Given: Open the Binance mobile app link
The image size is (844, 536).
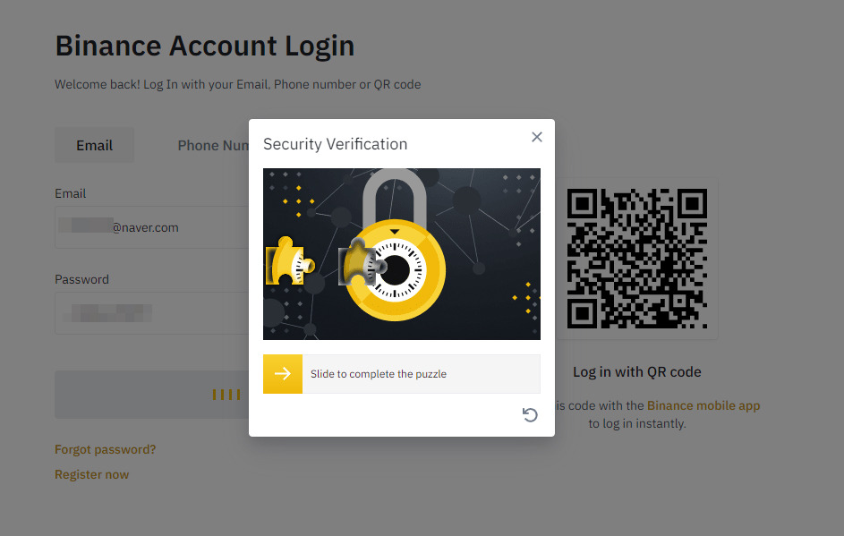Looking at the screenshot, I should coord(703,405).
